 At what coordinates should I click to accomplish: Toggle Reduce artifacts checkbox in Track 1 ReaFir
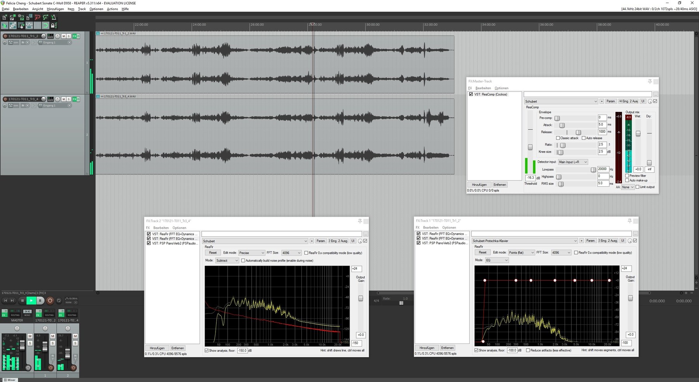[528, 350]
